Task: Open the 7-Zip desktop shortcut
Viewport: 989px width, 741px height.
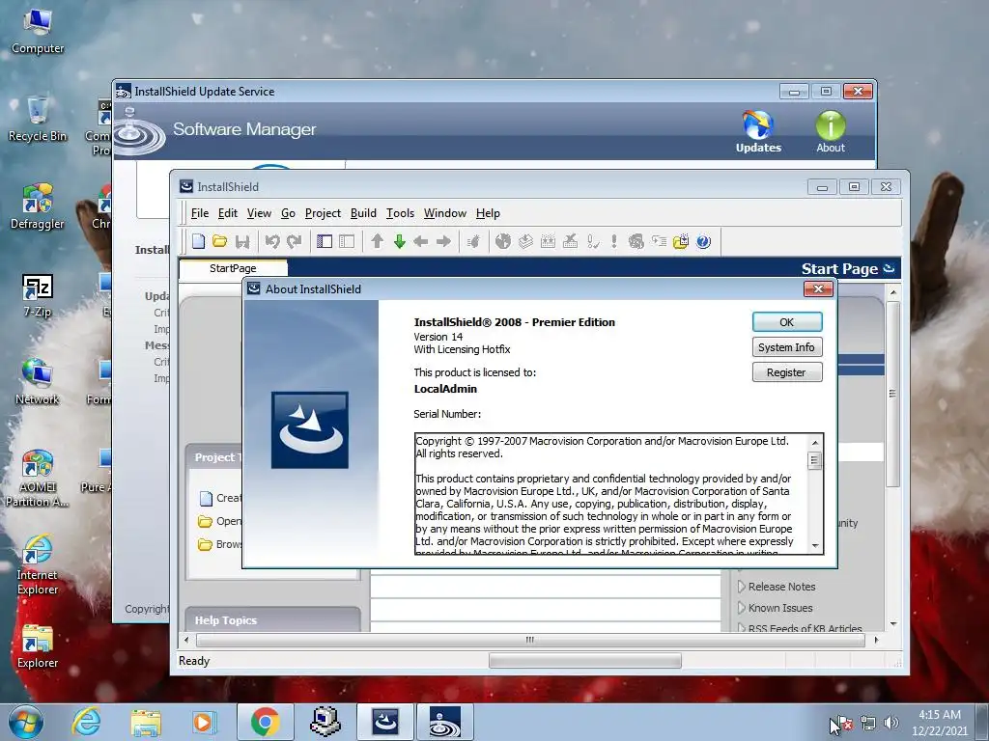Action: [38, 295]
